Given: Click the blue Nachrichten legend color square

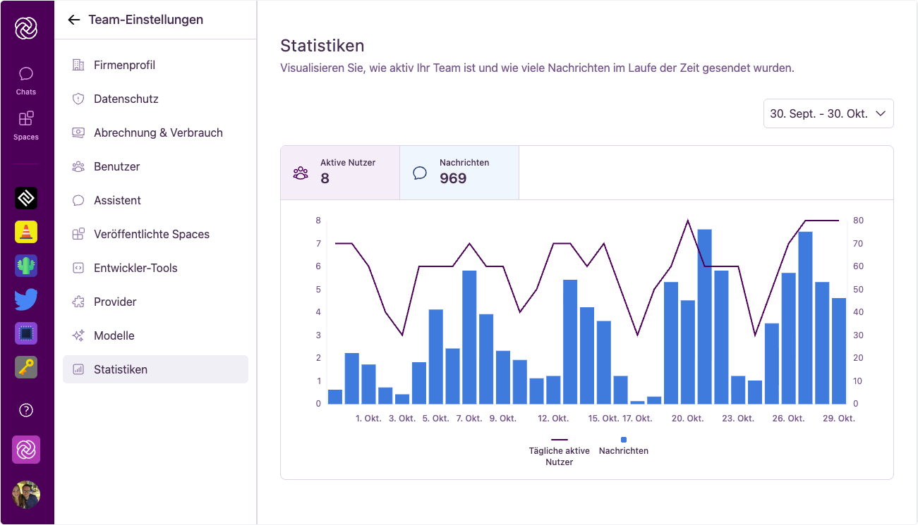Looking at the screenshot, I should click(623, 439).
